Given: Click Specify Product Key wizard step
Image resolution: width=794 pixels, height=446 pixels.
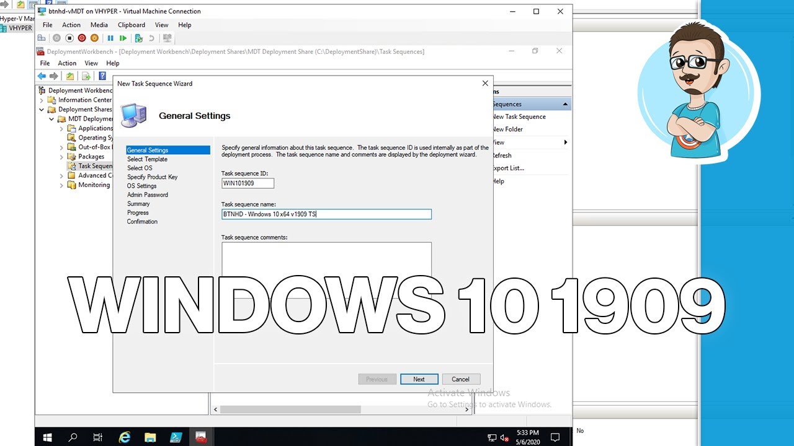Looking at the screenshot, I should (x=152, y=177).
